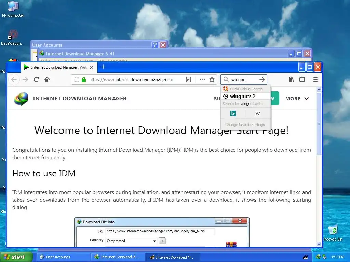The height and width of the screenshot is (262, 350).
Task: Switch to the active Internet Download M... taskbar button
Action: (x=173, y=257)
